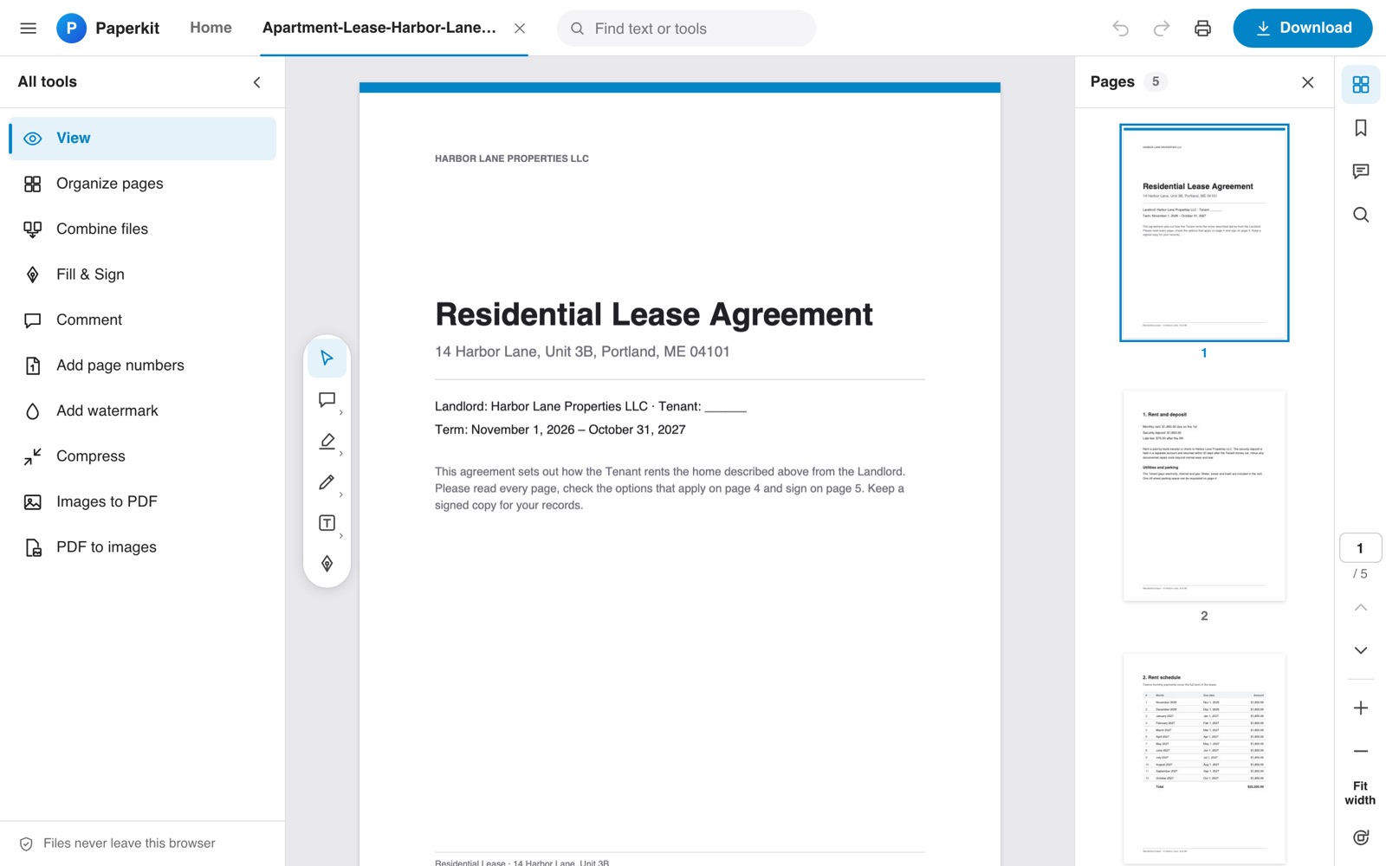Go to the previous page arrow
This screenshot has height=866, width=1386.
pyautogui.click(x=1361, y=608)
